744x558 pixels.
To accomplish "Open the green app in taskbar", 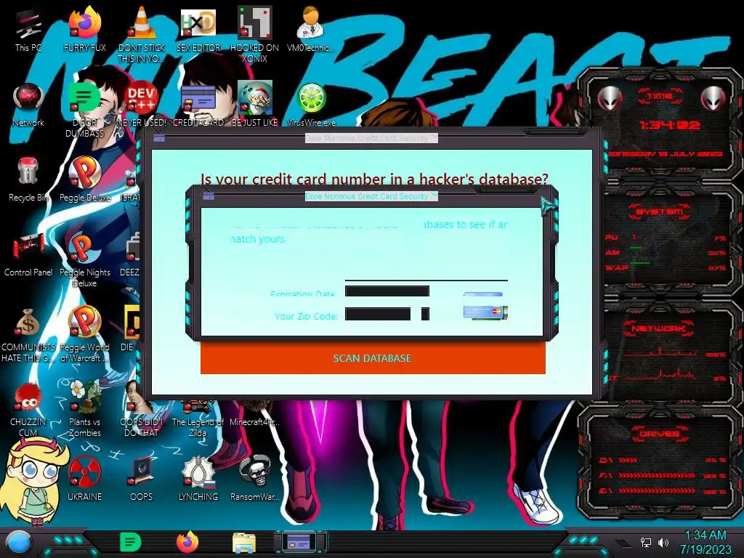I will [130, 542].
